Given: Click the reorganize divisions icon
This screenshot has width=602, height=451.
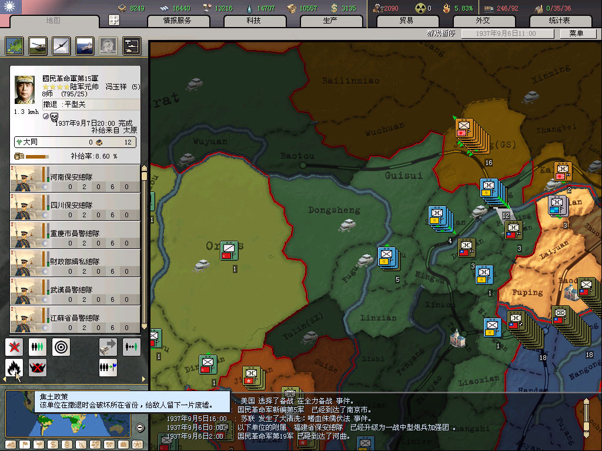Looking at the screenshot, I should click(x=38, y=347).
